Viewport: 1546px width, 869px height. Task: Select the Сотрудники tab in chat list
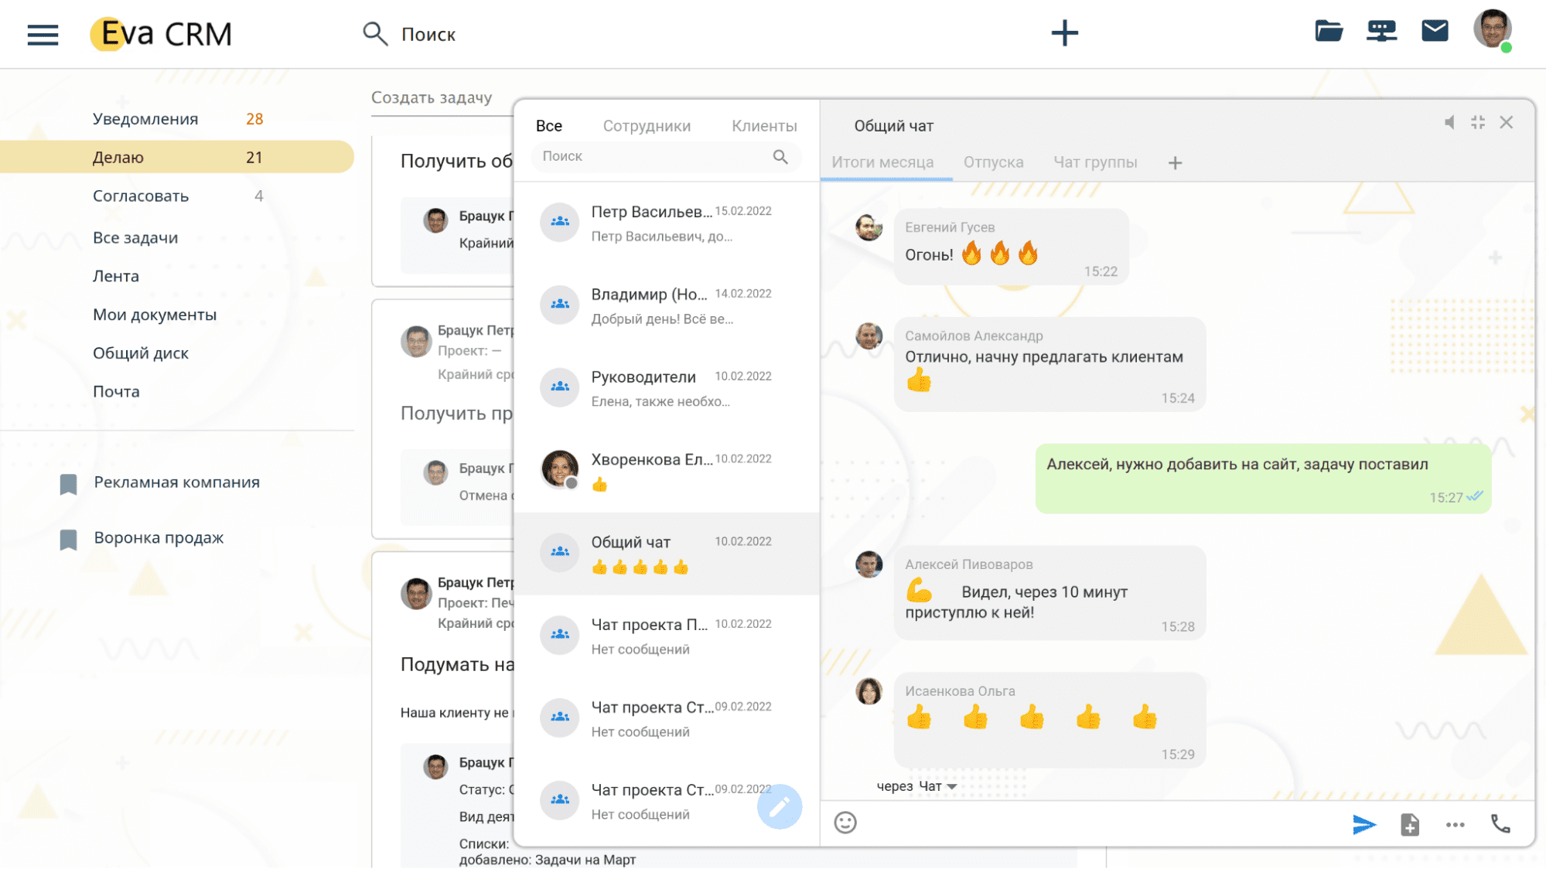647,126
